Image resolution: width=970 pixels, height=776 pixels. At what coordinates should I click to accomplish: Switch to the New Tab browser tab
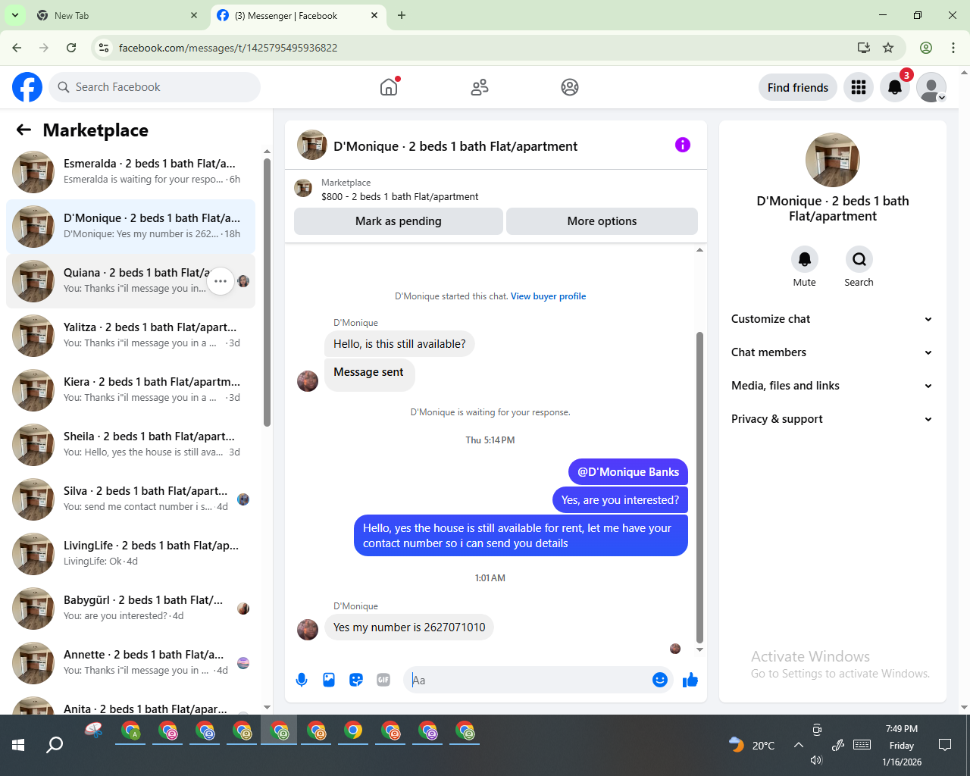click(x=117, y=15)
